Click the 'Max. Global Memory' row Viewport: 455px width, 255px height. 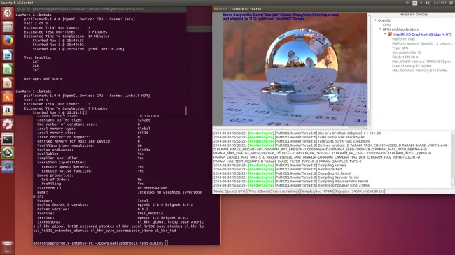click(x=421, y=61)
